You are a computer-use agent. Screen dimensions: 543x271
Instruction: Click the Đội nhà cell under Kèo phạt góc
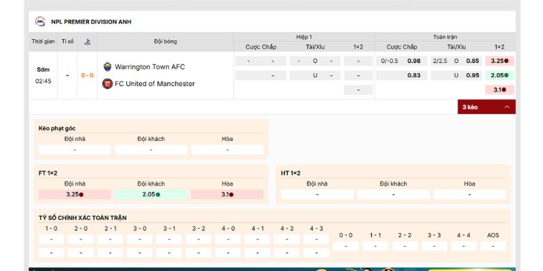(x=75, y=150)
